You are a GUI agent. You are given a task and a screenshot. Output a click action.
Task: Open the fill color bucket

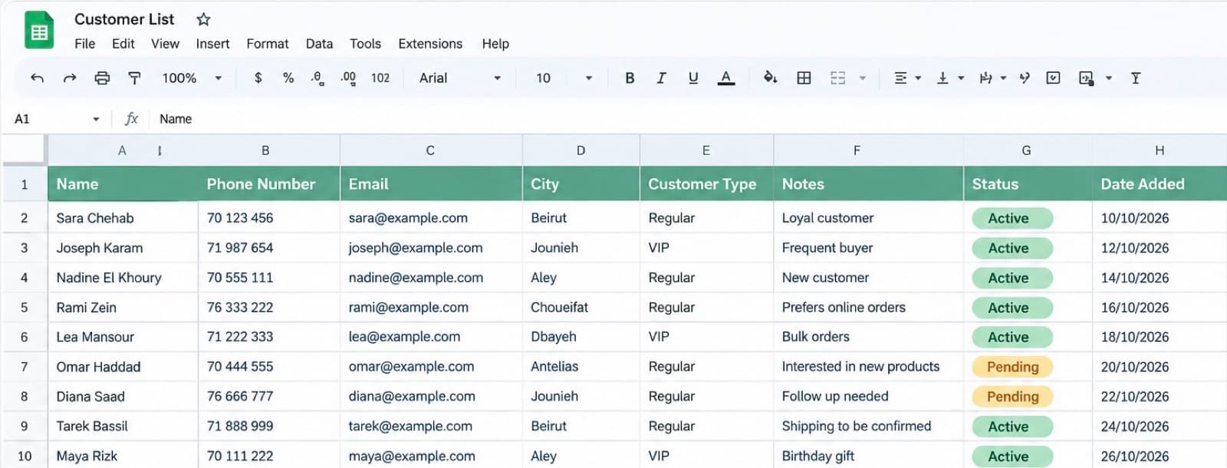coord(770,77)
